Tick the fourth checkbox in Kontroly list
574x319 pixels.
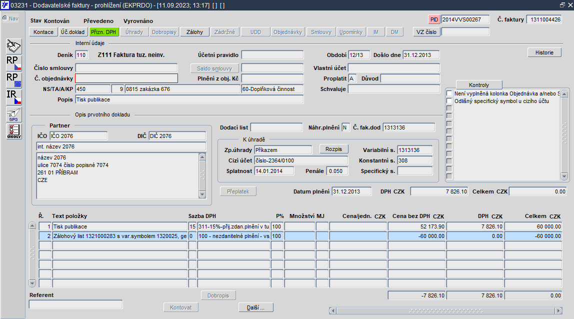[x=449, y=116]
